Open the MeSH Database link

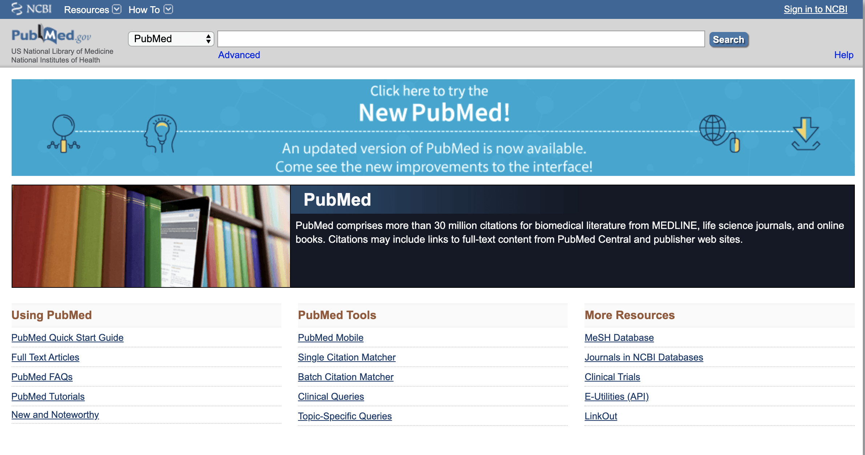point(619,338)
